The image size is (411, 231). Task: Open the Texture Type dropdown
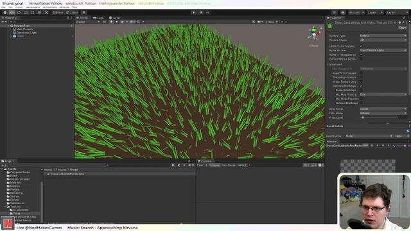(x=383, y=36)
